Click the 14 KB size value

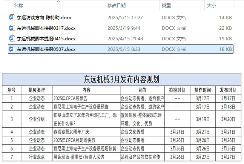tap(226, 18)
